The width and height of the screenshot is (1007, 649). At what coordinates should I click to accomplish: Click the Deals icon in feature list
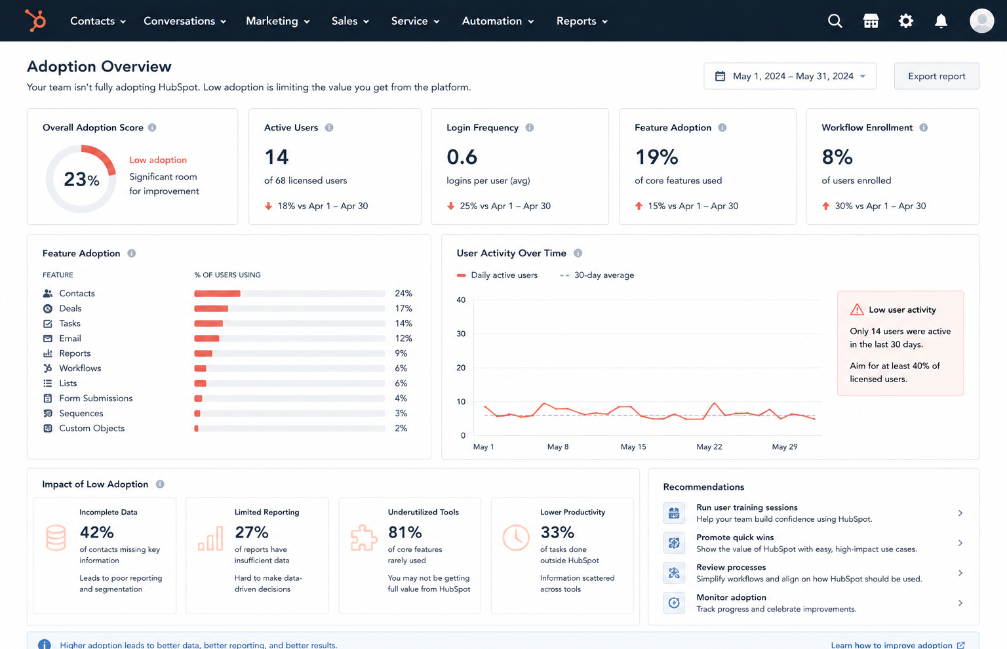click(x=48, y=309)
